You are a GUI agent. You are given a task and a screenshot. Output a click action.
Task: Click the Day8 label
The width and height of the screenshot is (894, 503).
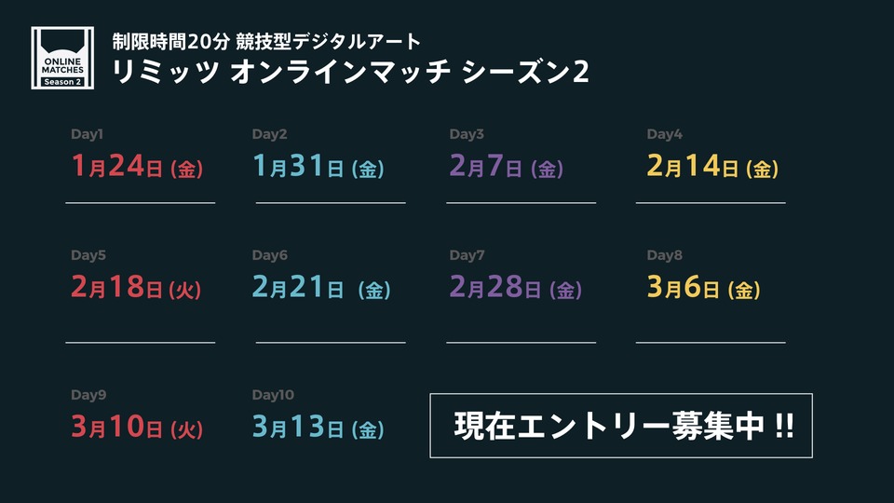(x=664, y=255)
